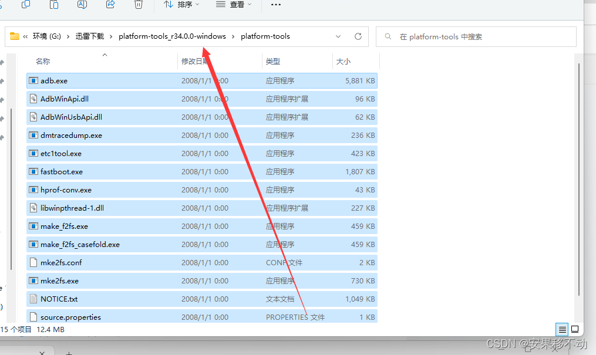This screenshot has width=596, height=355.
Task: Switch to large thumbnails view at bottom right
Action: pos(576,329)
